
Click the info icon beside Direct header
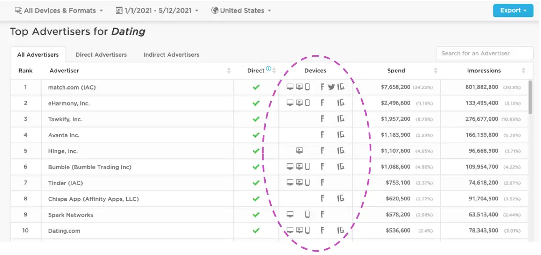[269, 69]
